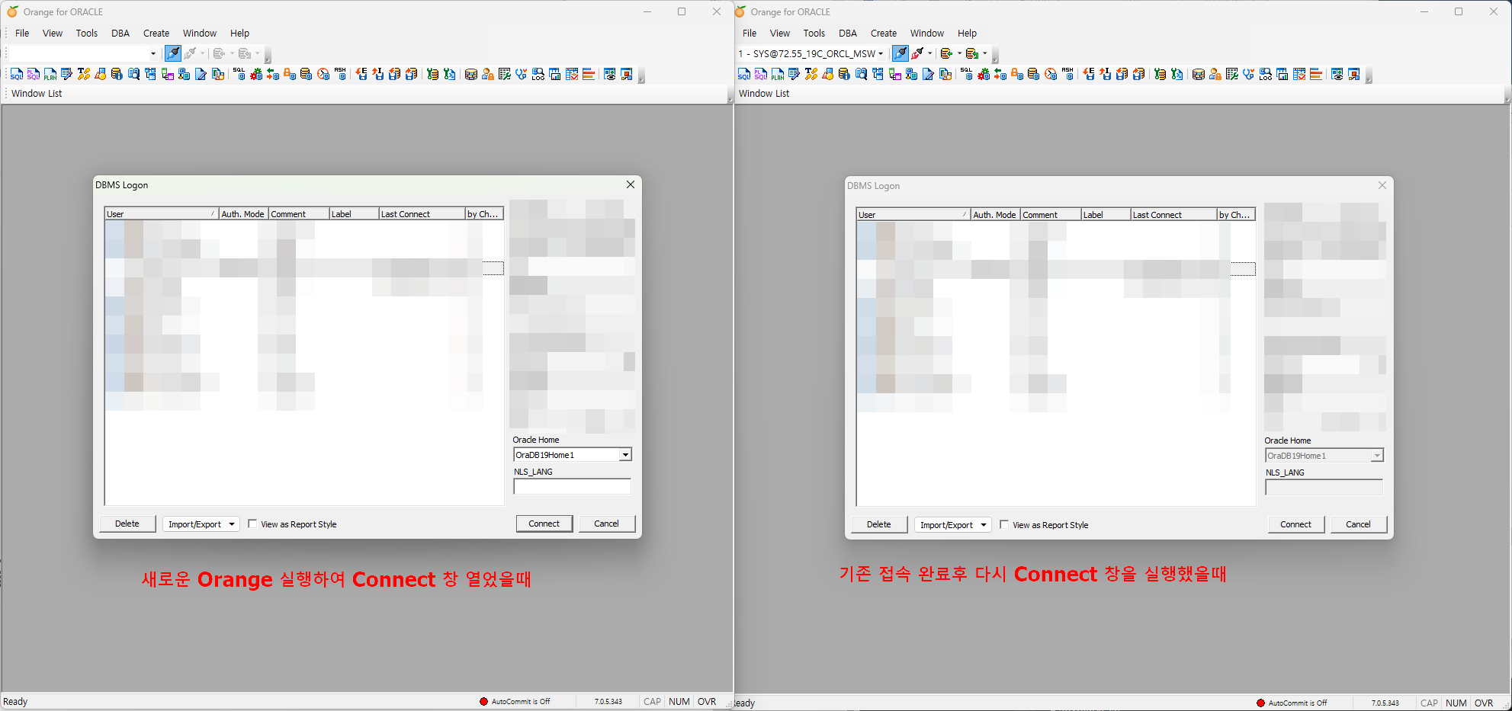Expand Oracle Home combo in right dialog
Screen dimensions: 1512x711
[x=1377, y=456]
